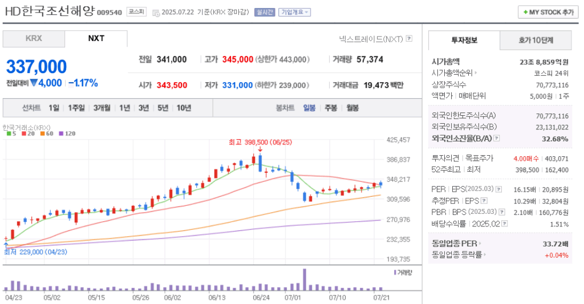Click the 시가 343,500 value
The image size is (584, 304).
(172, 86)
